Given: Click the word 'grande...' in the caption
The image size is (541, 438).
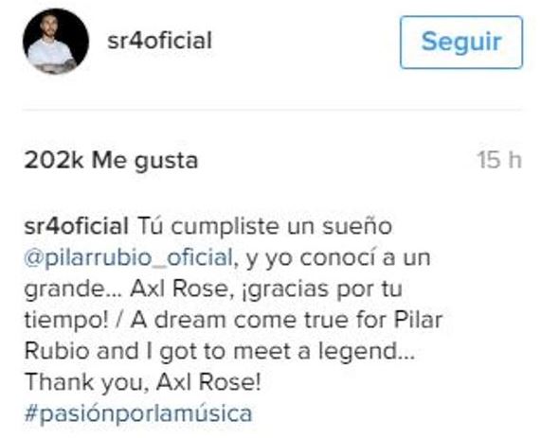Looking at the screenshot, I should (73, 290).
